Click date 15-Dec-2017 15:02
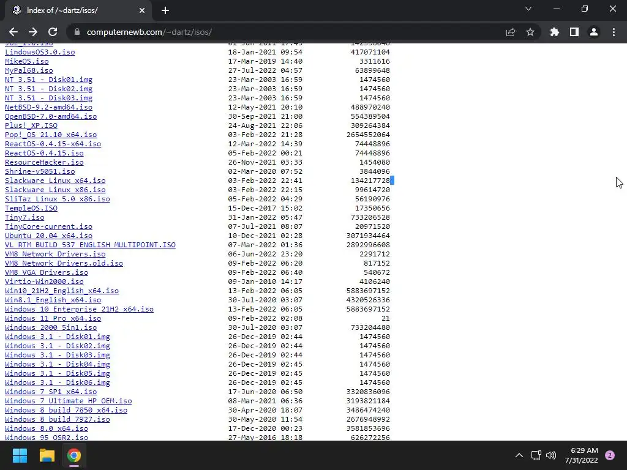This screenshot has width=627, height=470. click(265, 208)
